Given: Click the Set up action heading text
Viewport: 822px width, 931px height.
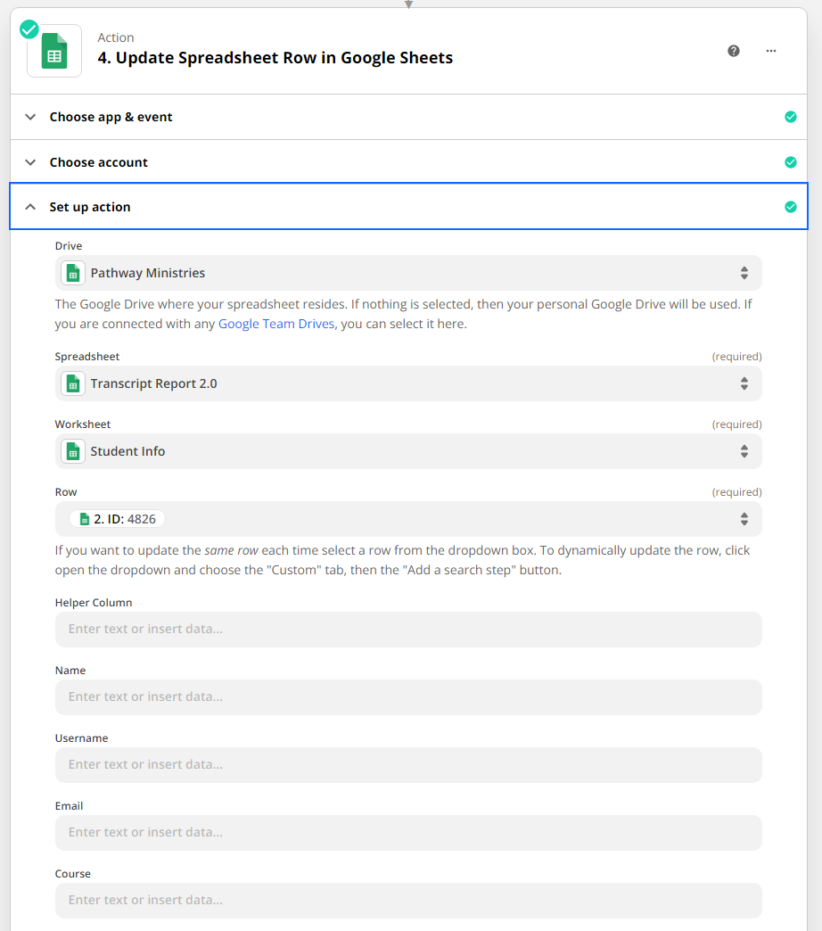Looking at the screenshot, I should coord(90,207).
